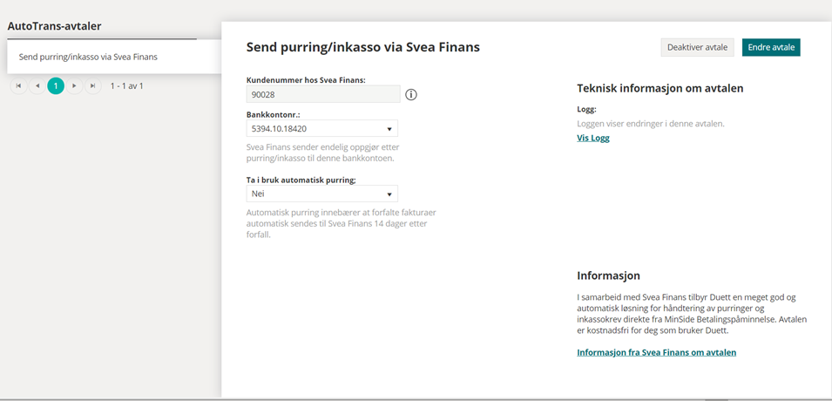Click the Teknisk informasjon om avtalen heading

tap(660, 89)
